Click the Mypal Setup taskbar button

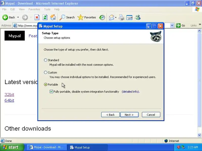pyautogui.click(x=88, y=147)
